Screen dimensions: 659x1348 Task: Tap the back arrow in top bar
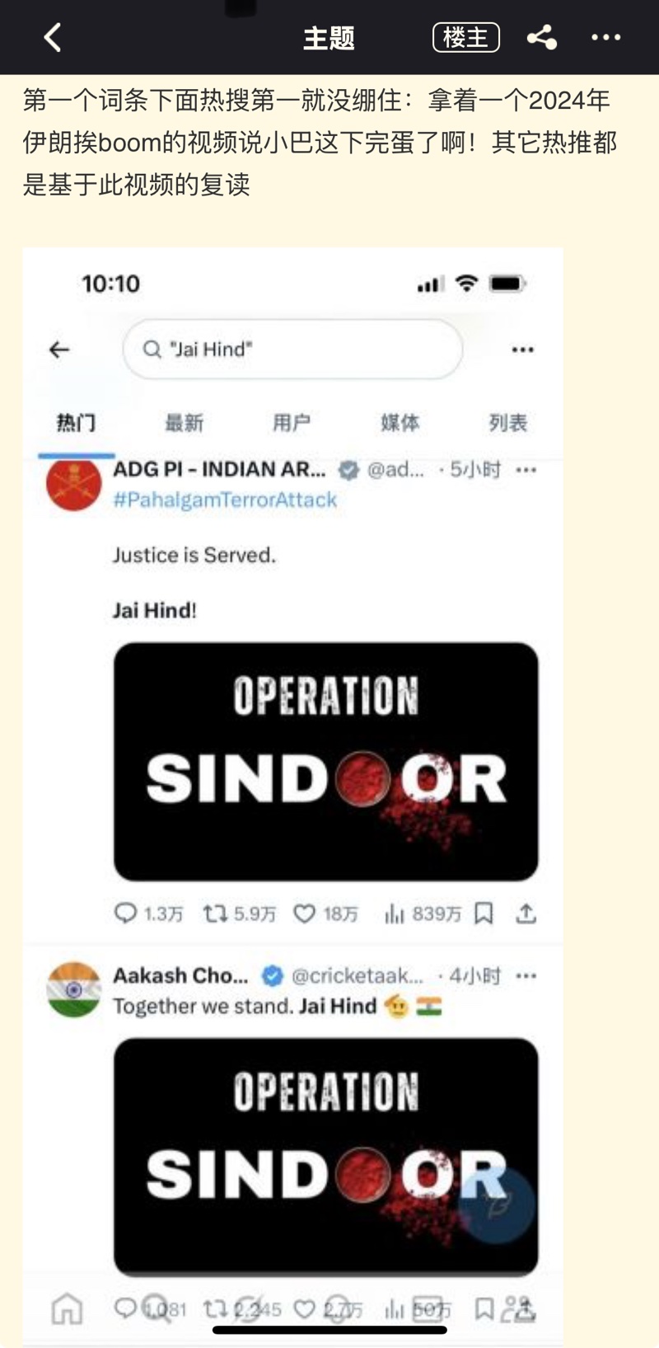[53, 37]
